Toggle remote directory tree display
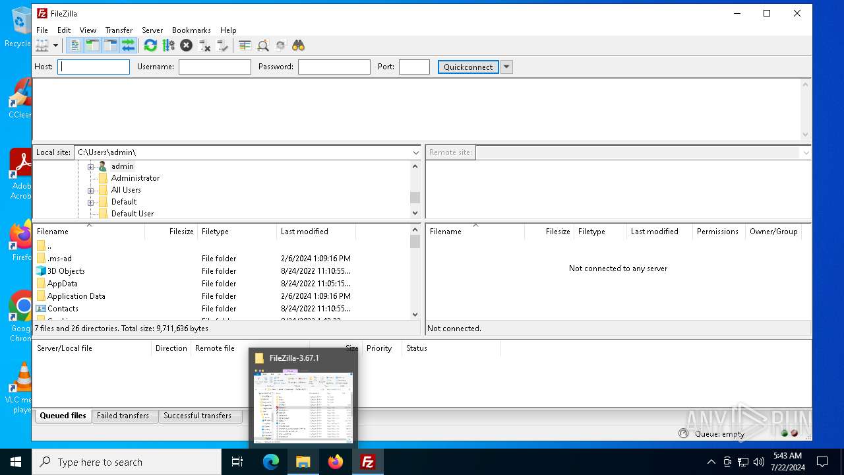This screenshot has width=844, height=475. pos(110,46)
